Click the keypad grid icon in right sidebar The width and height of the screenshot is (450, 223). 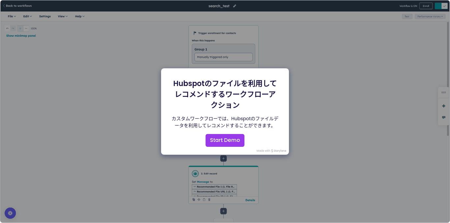[x=443, y=93]
